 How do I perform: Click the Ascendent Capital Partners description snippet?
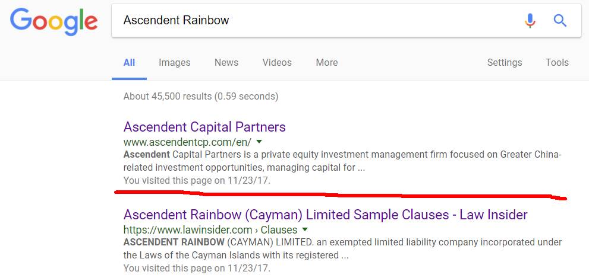[342, 161]
